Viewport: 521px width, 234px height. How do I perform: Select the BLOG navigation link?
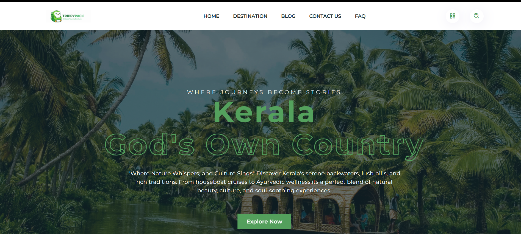288,16
